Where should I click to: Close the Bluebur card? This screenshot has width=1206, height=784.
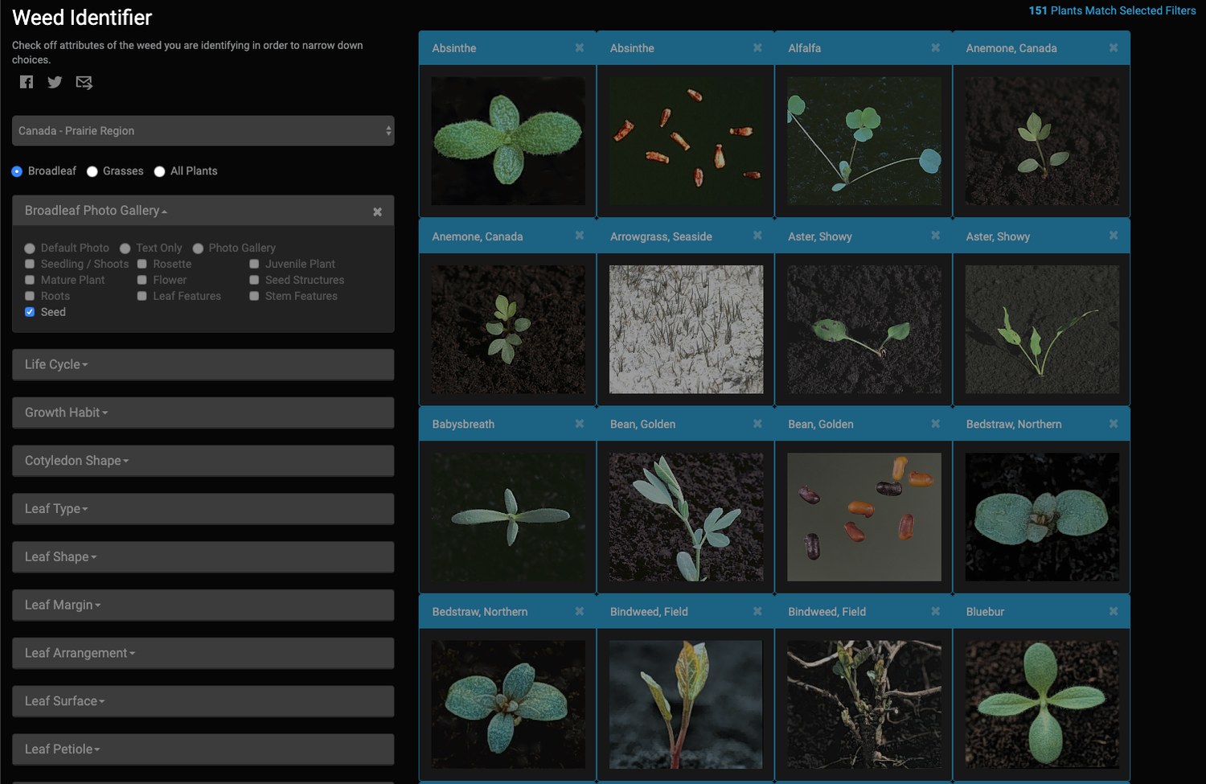(x=1114, y=612)
